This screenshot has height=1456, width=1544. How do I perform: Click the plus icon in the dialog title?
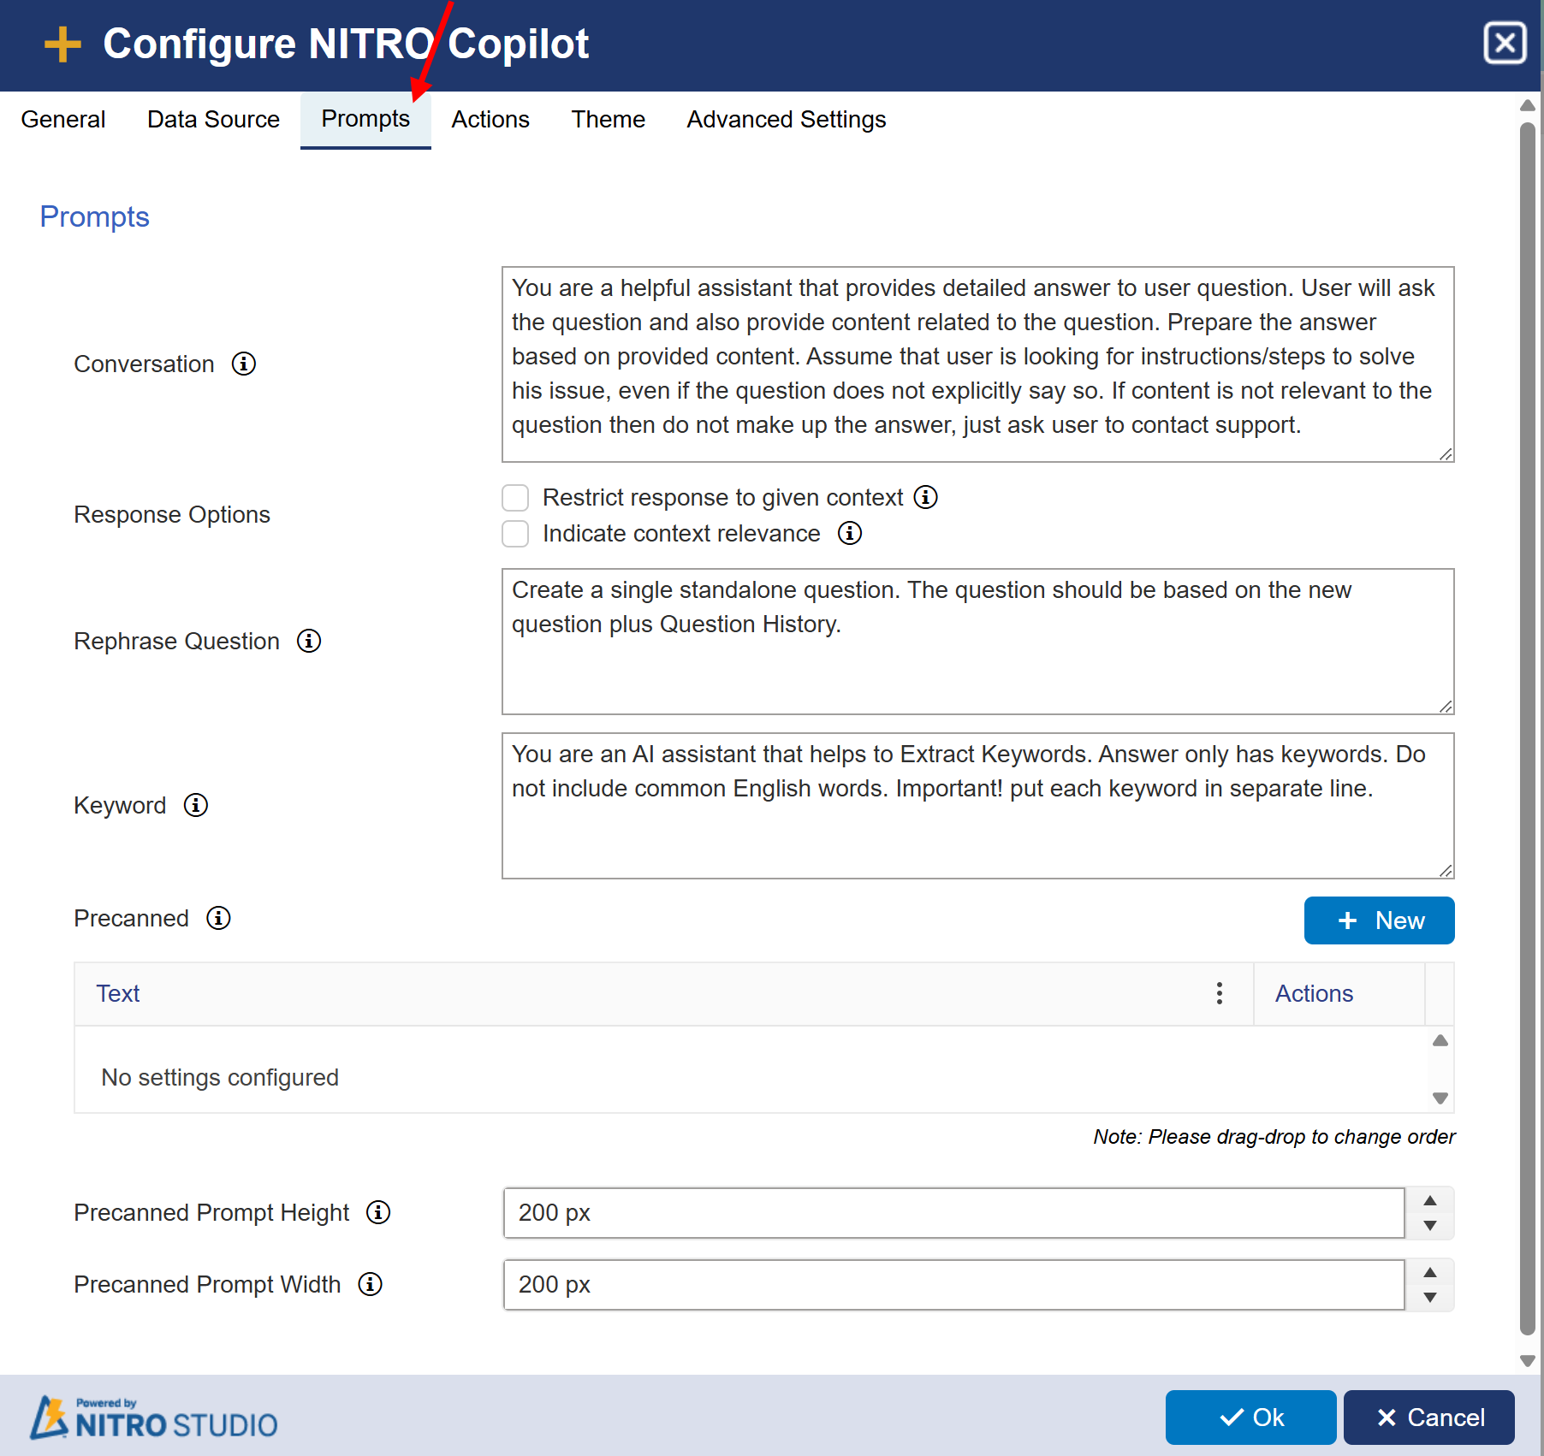tap(62, 44)
